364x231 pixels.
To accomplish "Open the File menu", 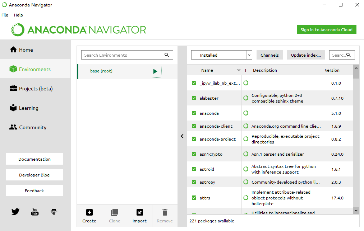I will point(5,15).
